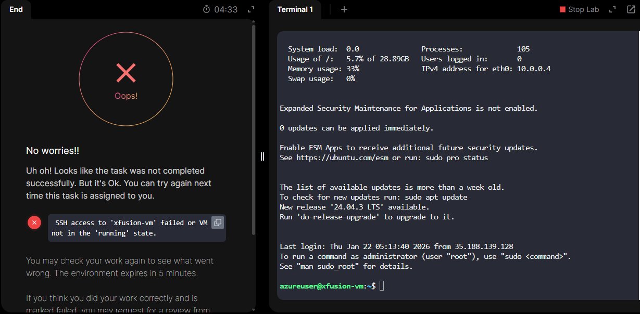The height and width of the screenshot is (314, 640).
Task: Click the panel divider resize handle
Action: [262, 156]
